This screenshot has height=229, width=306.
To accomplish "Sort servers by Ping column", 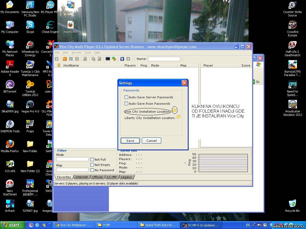I will pos(143,65).
